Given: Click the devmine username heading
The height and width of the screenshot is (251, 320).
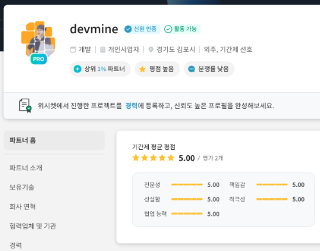Looking at the screenshot, I should [94, 29].
